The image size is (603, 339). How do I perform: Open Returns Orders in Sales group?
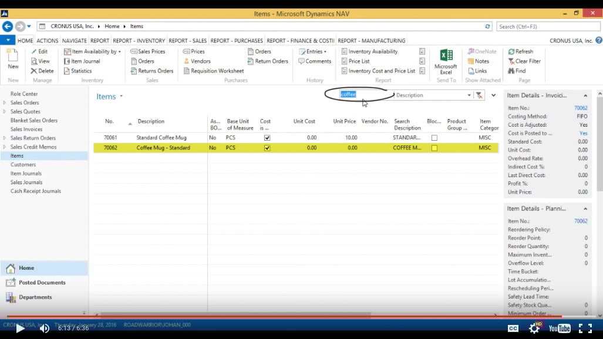[x=152, y=71]
